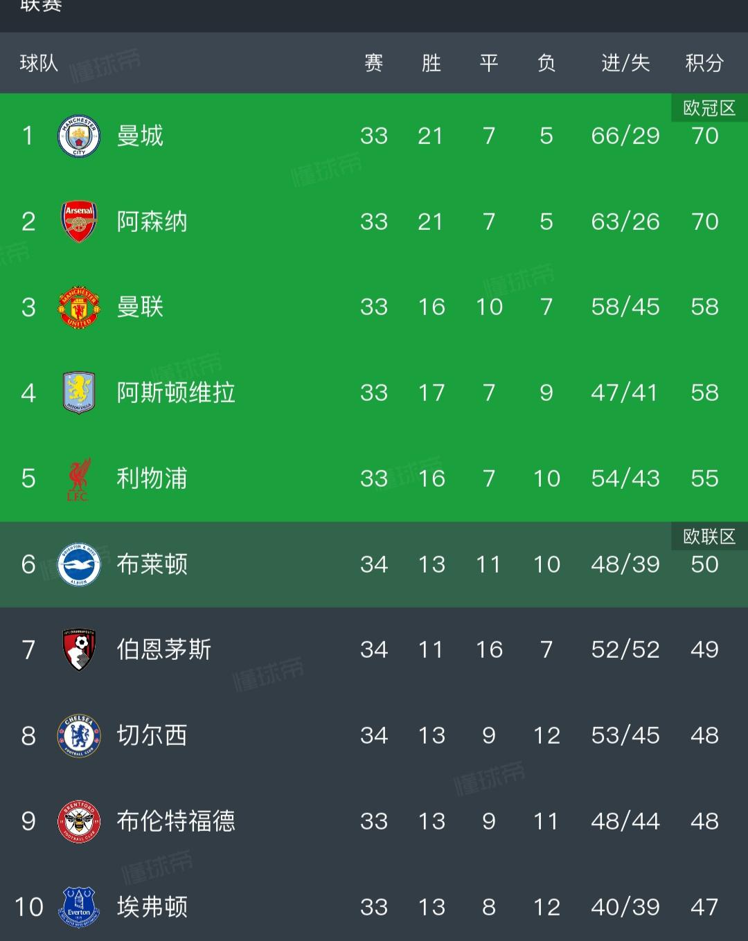Select Everton's 47 points value
The width and height of the screenshot is (748, 941).
pos(704,907)
